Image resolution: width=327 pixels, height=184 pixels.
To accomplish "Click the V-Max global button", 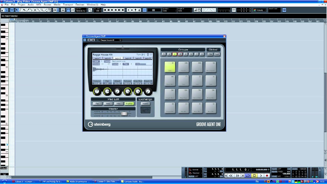I will 210,54.
